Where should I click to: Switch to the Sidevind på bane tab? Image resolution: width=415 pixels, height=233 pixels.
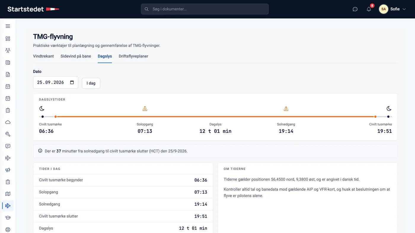[x=76, y=56]
